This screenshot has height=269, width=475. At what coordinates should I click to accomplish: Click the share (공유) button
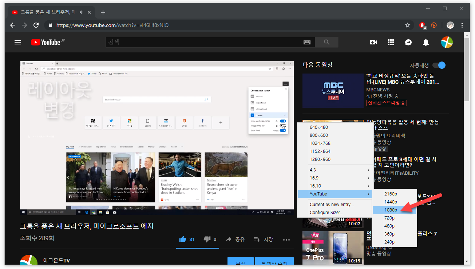click(235, 240)
